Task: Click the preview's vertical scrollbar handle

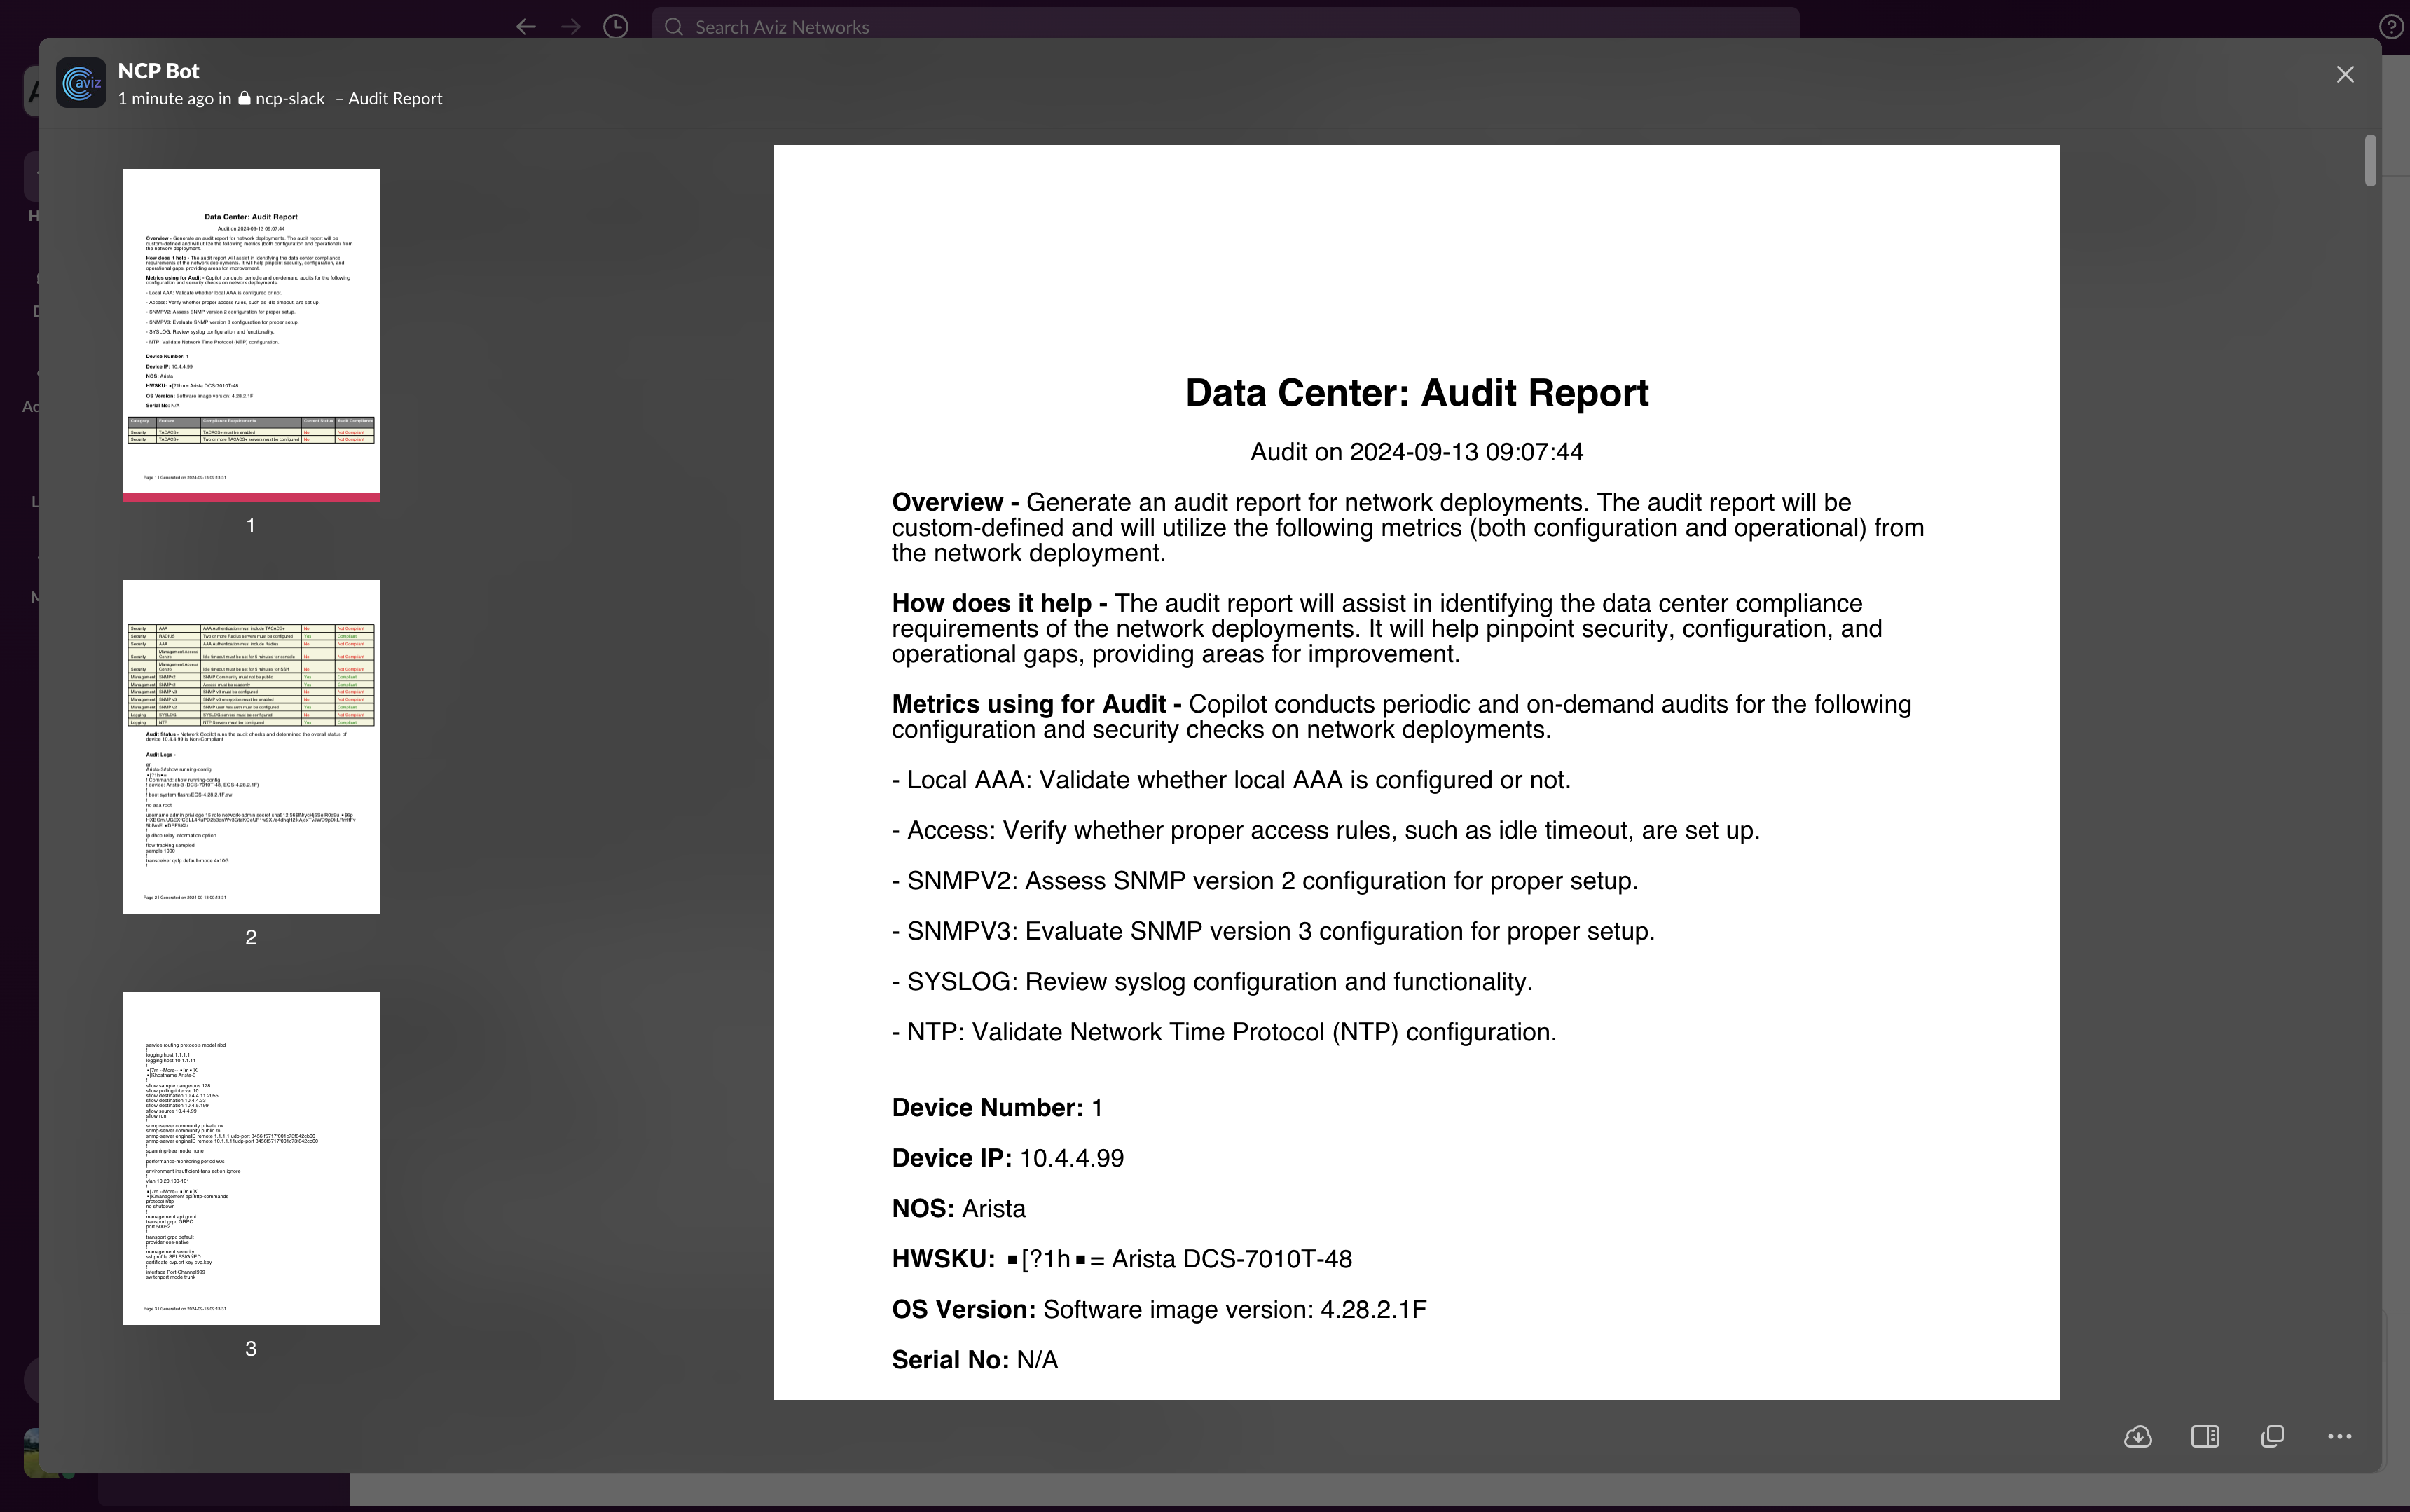Action: (x=2369, y=160)
